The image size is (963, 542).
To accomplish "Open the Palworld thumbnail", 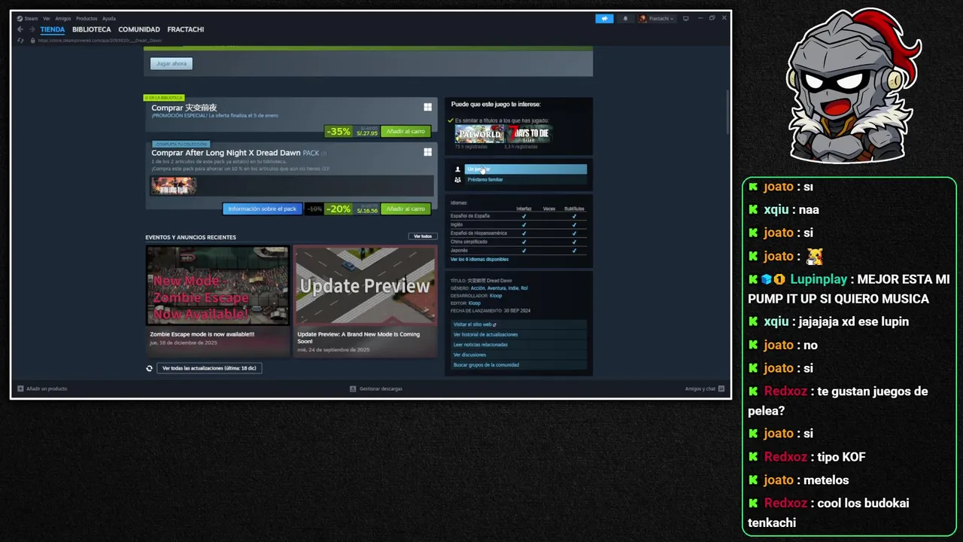I will (x=478, y=135).
